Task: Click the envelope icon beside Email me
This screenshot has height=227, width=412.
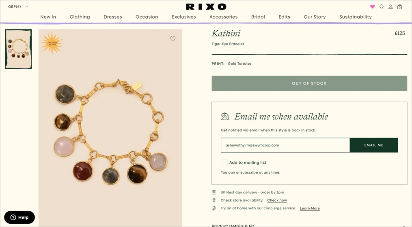Action: click(x=224, y=116)
